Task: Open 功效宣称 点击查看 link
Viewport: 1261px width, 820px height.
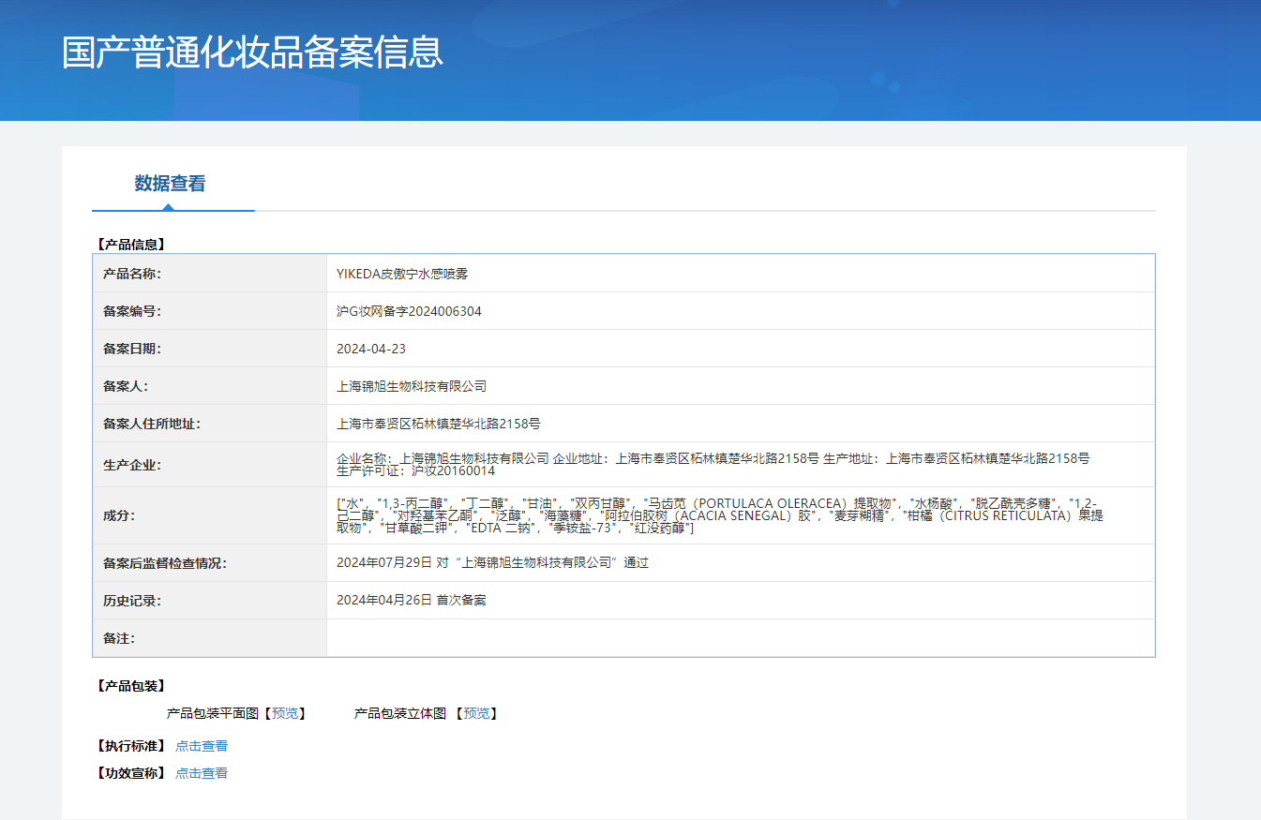Action: pos(202,773)
